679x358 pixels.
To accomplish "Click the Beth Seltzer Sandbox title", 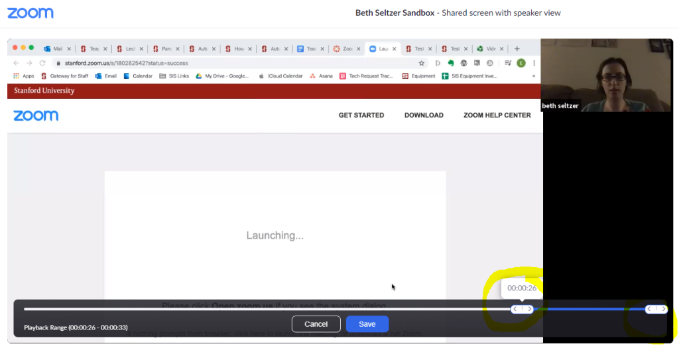I will pyautogui.click(x=395, y=13).
